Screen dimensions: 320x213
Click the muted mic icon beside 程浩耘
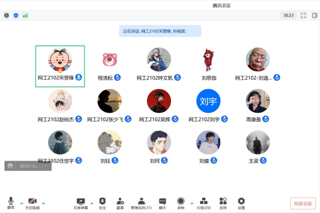tap(117, 78)
